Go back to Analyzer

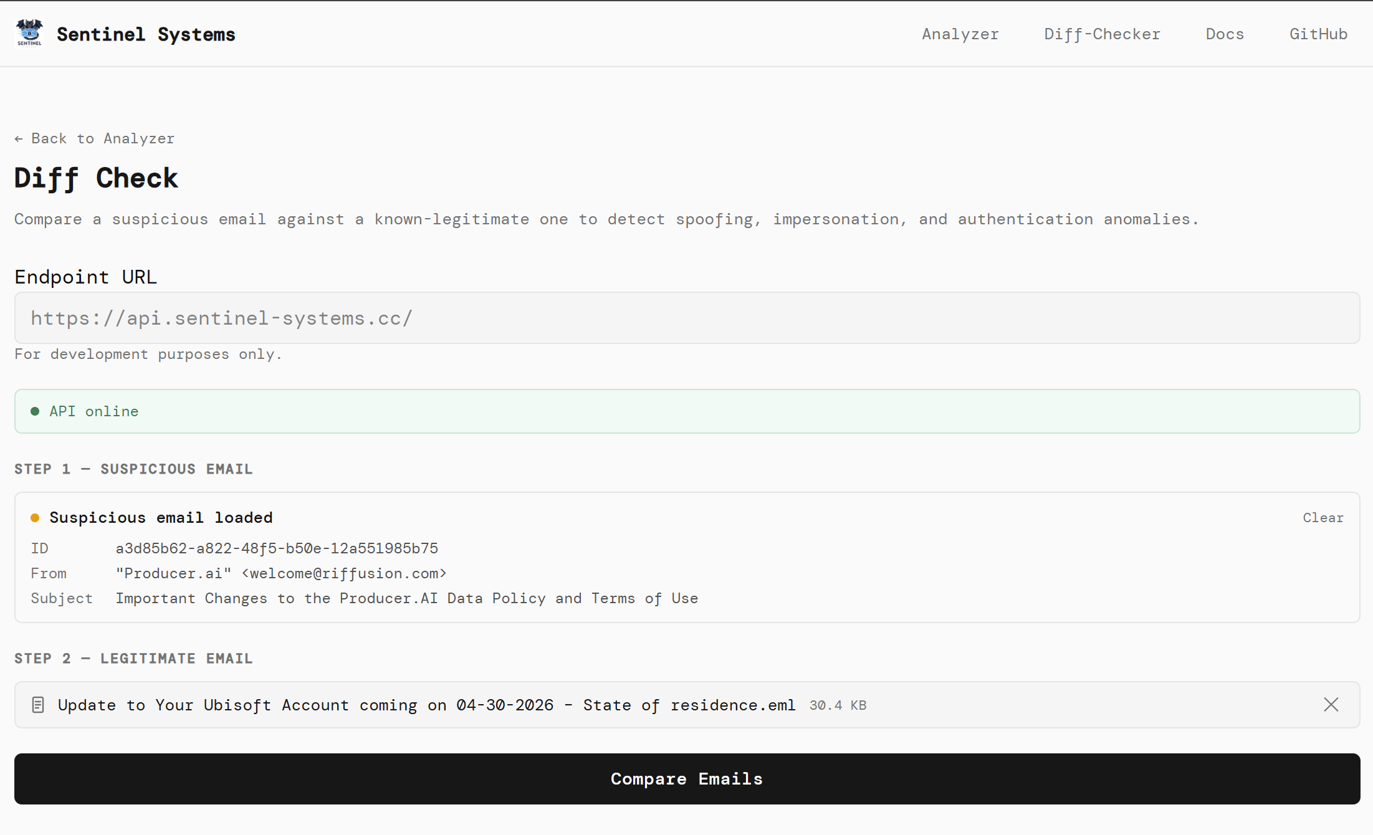(94, 138)
